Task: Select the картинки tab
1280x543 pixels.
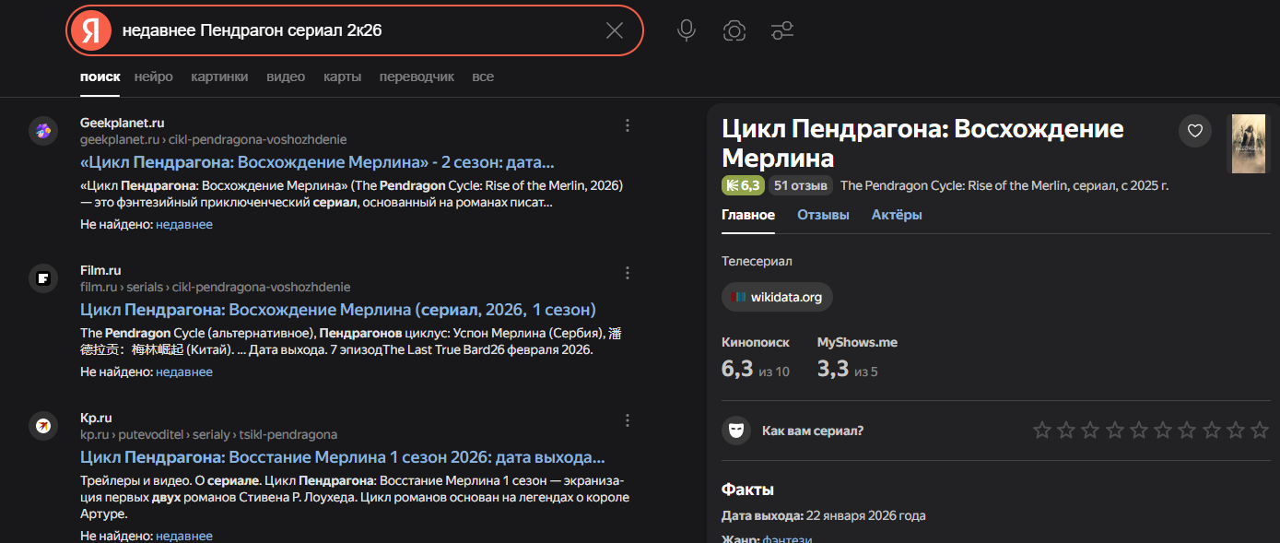Action: point(219,77)
